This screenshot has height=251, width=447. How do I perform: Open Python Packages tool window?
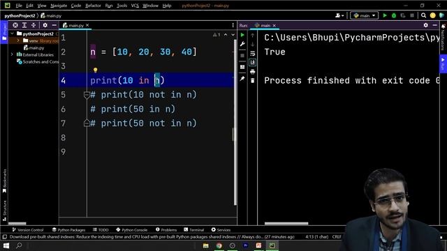[x=68, y=229]
